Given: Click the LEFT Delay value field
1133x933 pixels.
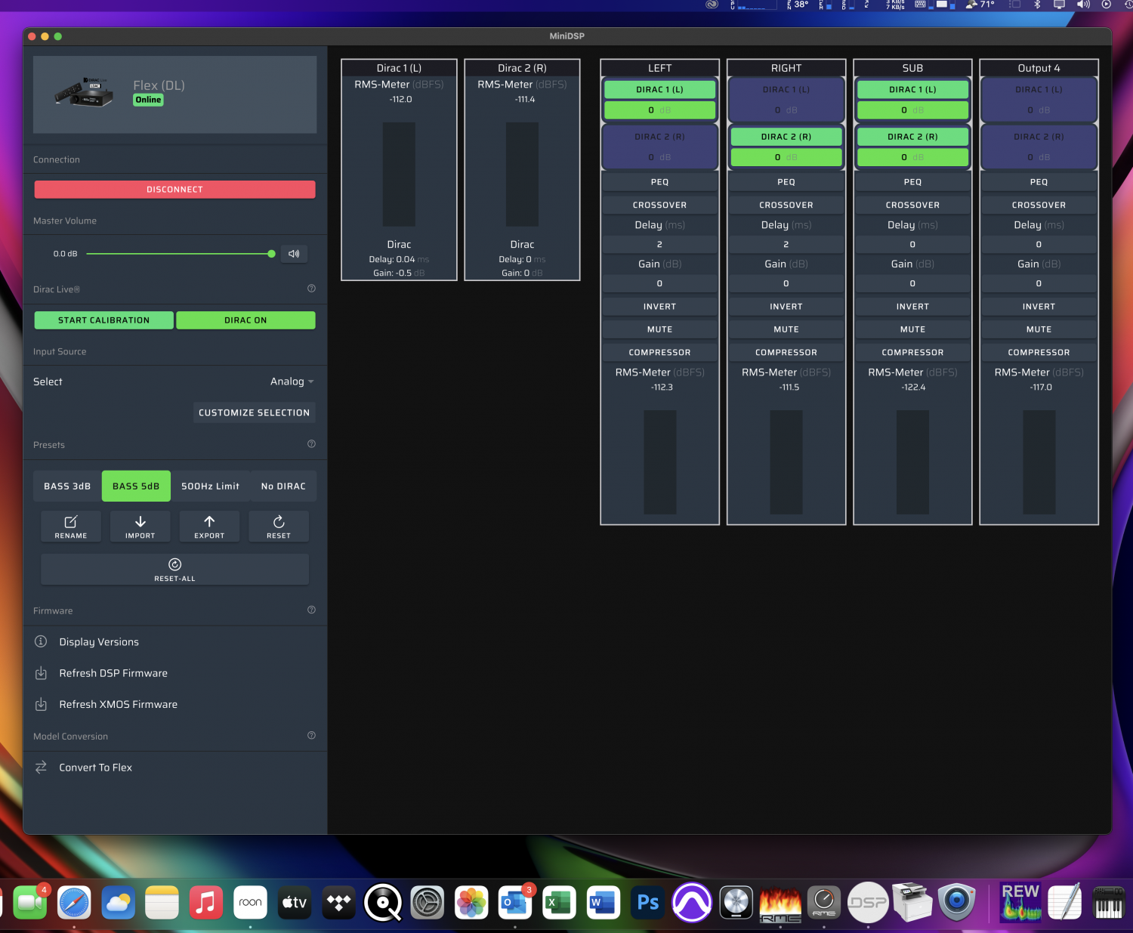Looking at the screenshot, I should (659, 244).
